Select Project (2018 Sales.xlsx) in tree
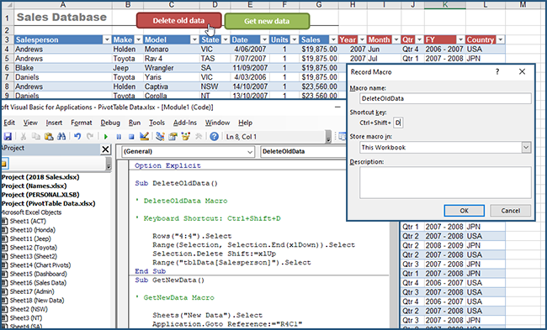The width and height of the screenshot is (547, 330). [40, 177]
